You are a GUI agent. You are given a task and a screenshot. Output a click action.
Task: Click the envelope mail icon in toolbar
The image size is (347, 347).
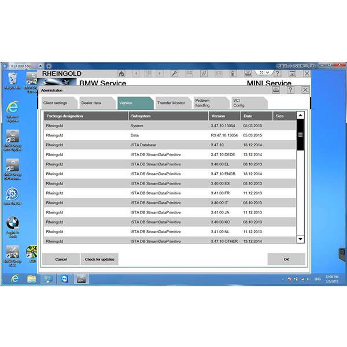tap(219, 73)
